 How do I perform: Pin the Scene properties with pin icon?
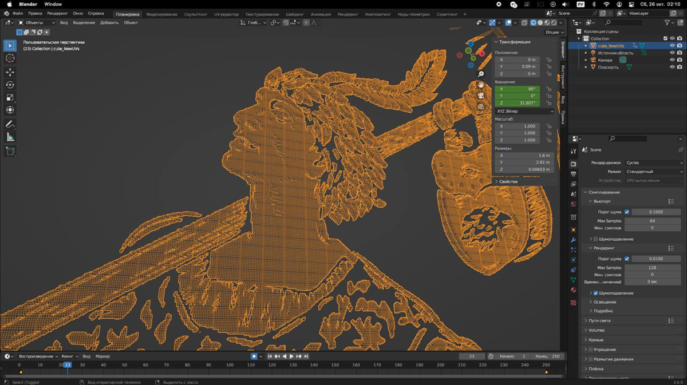coord(680,150)
